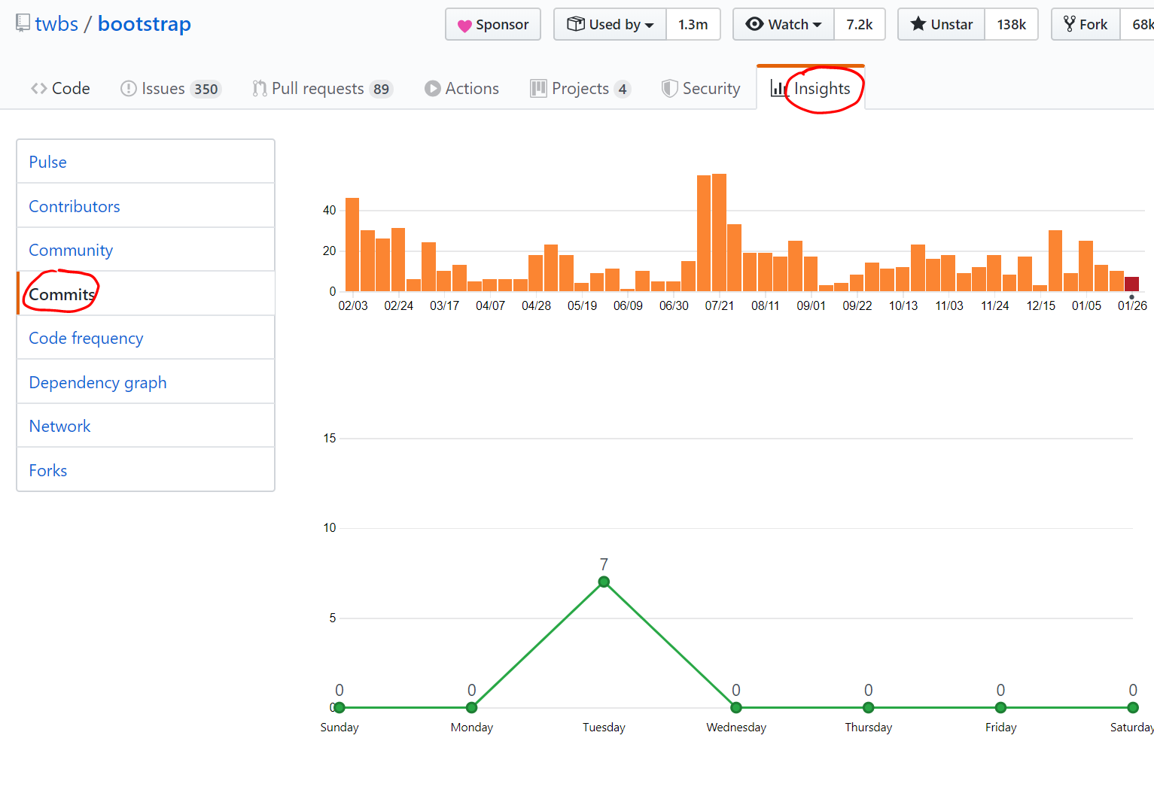Click the Code brackets icon

(39, 89)
